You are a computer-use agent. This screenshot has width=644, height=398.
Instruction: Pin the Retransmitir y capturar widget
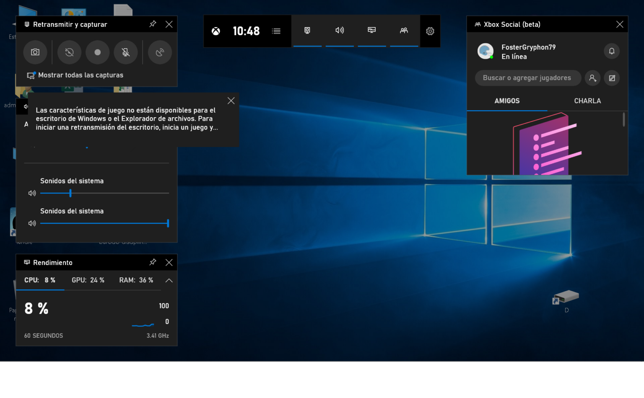point(153,24)
